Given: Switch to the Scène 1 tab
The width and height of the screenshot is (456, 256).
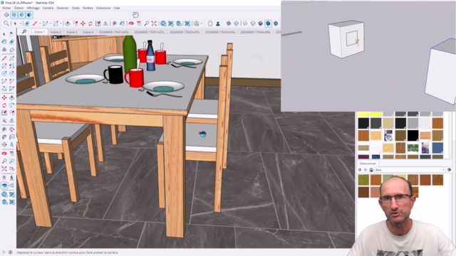Looking at the screenshot, I should click(x=39, y=32).
